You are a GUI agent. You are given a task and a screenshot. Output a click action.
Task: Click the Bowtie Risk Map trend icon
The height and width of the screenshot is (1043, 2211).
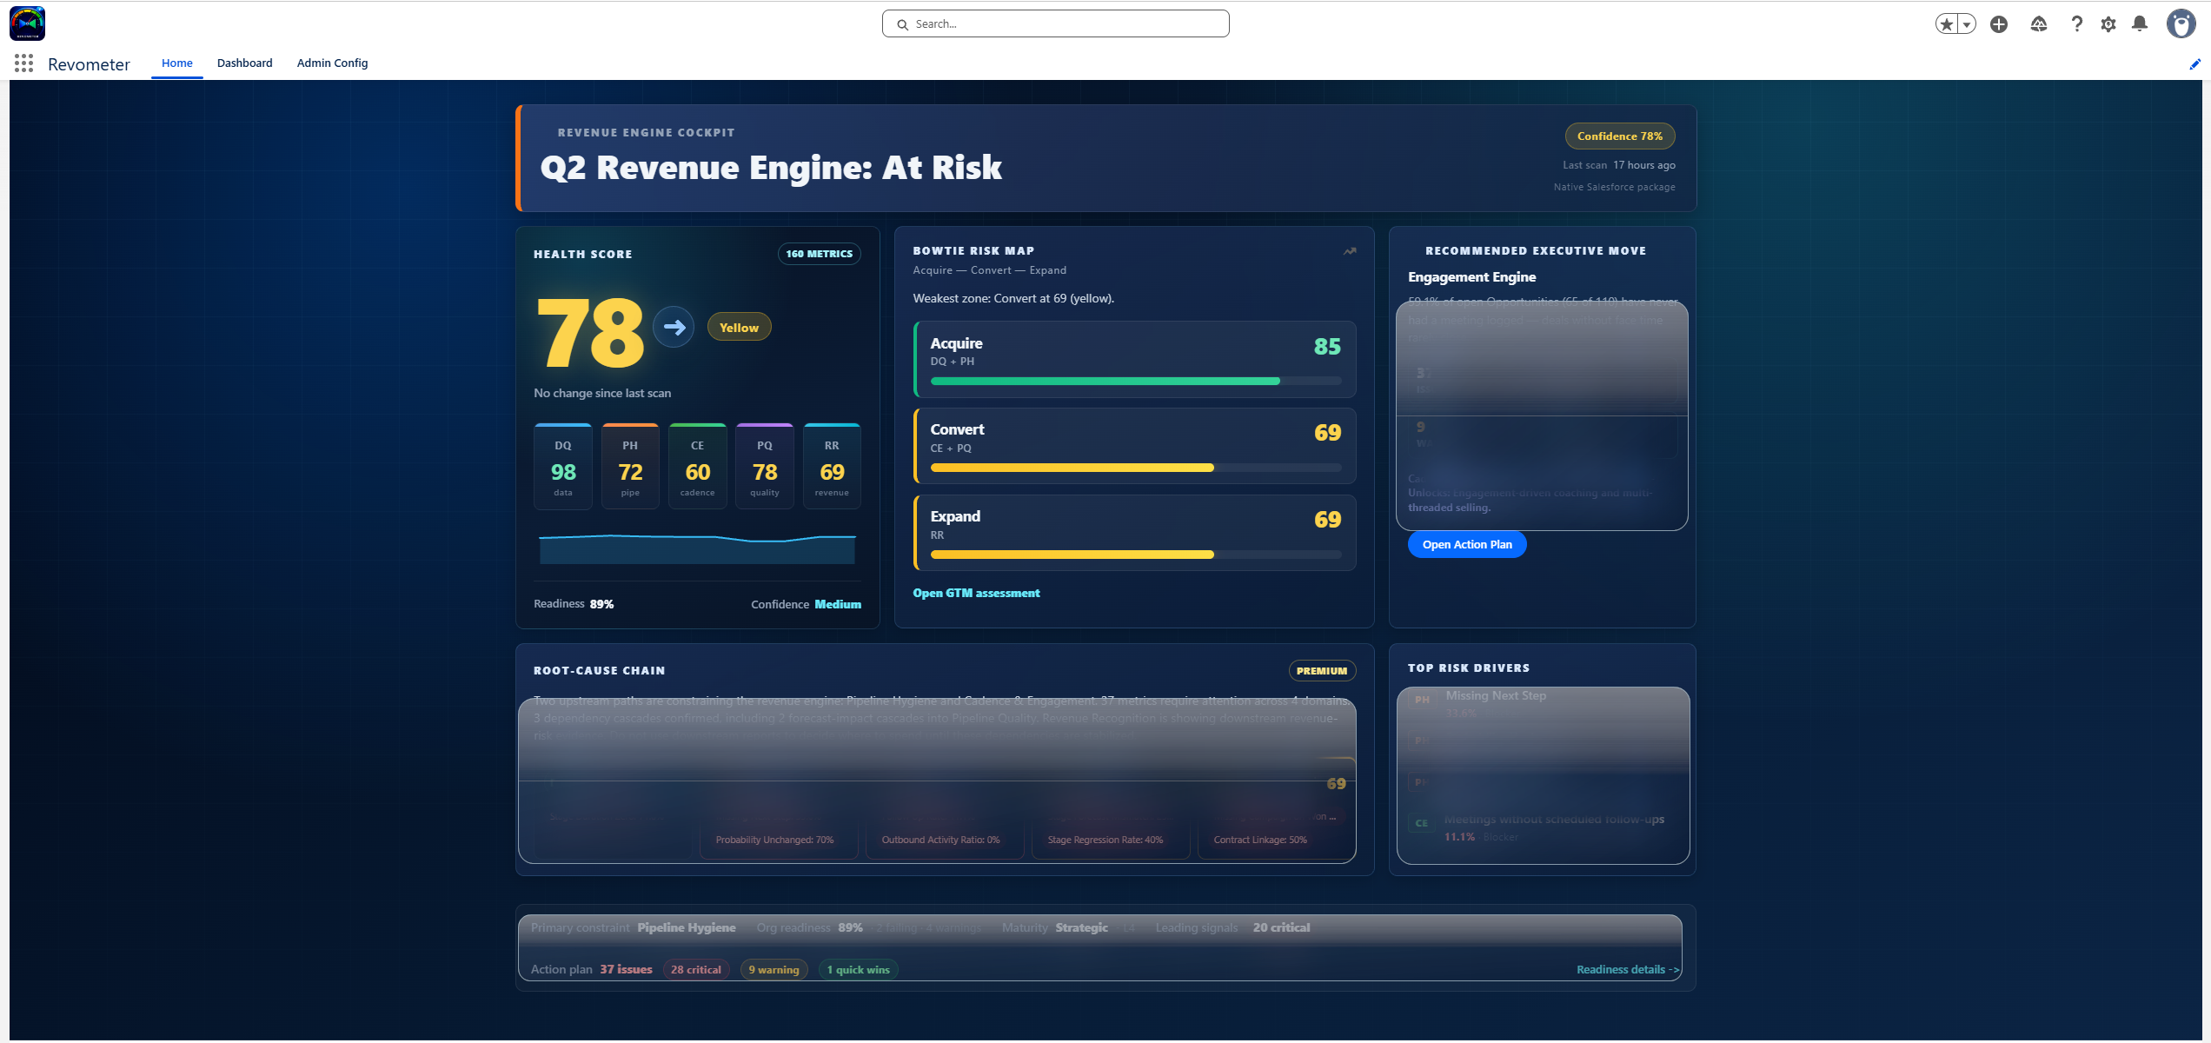(1350, 251)
